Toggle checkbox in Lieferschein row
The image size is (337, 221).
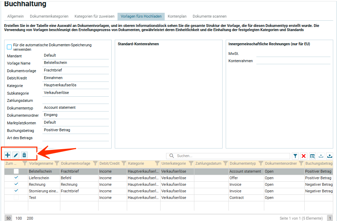[16, 178]
